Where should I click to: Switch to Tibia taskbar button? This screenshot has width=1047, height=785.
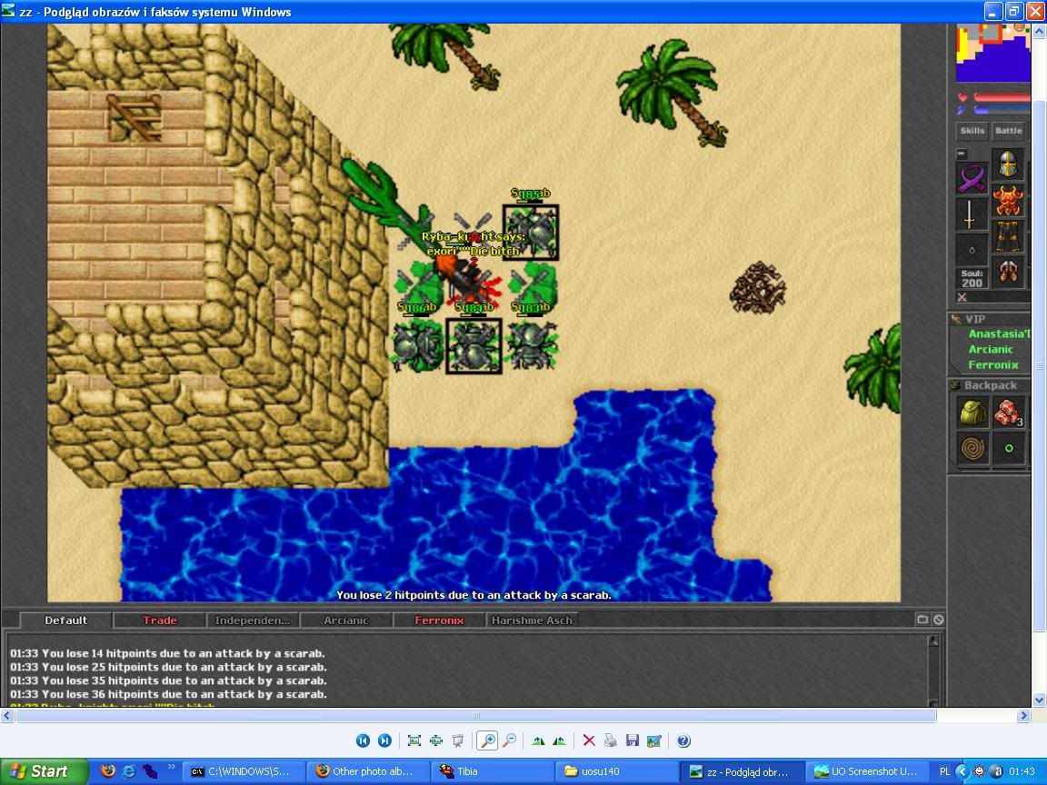tap(492, 771)
